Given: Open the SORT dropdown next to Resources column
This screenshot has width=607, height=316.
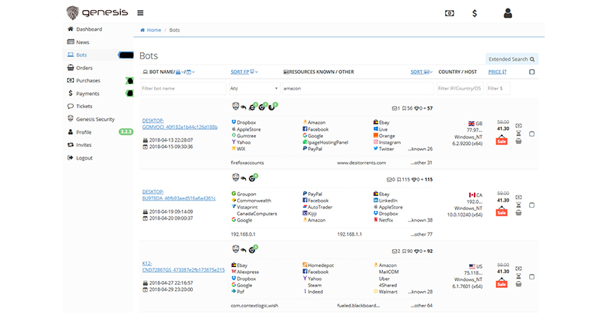Looking at the screenshot, I should pos(422,72).
